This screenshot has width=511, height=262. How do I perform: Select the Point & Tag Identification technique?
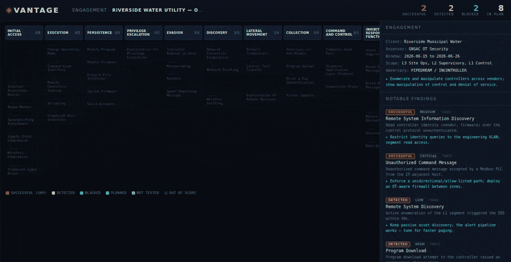(x=303, y=81)
